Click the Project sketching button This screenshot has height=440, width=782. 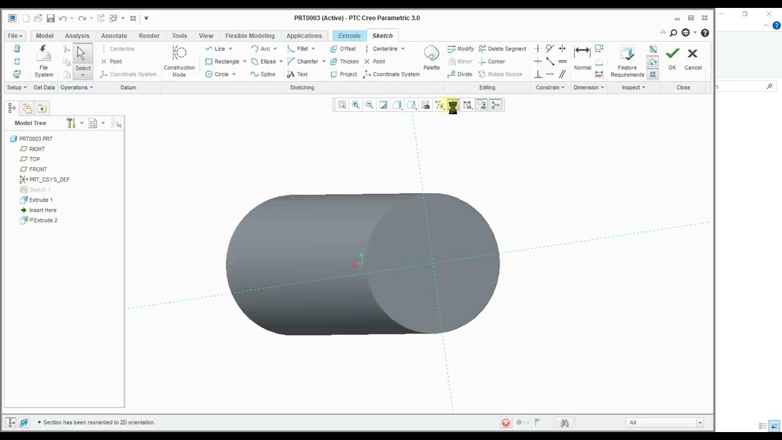[343, 75]
